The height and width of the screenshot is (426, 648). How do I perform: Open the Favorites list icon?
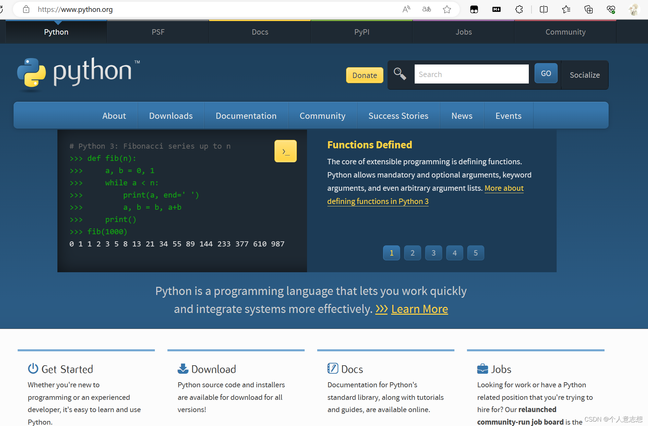566,9
